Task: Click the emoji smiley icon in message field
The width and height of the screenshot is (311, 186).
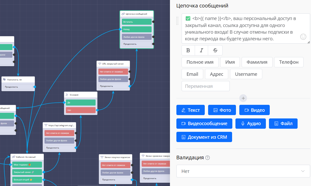Action: [x=303, y=37]
